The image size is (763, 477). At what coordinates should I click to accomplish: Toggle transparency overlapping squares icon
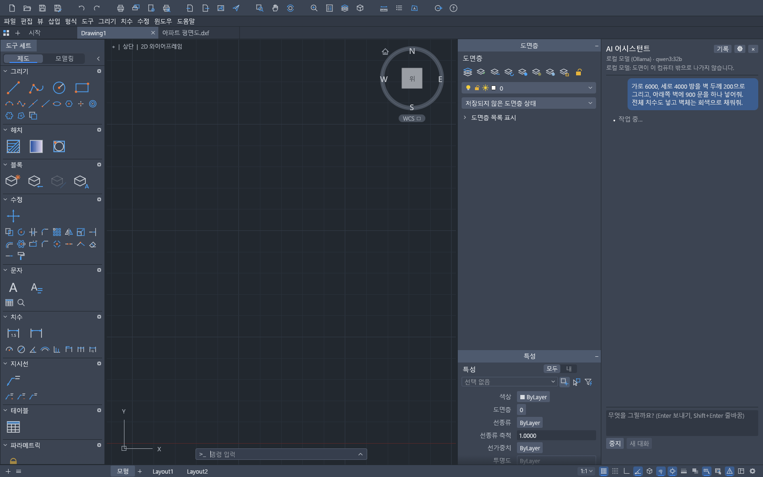point(695,471)
